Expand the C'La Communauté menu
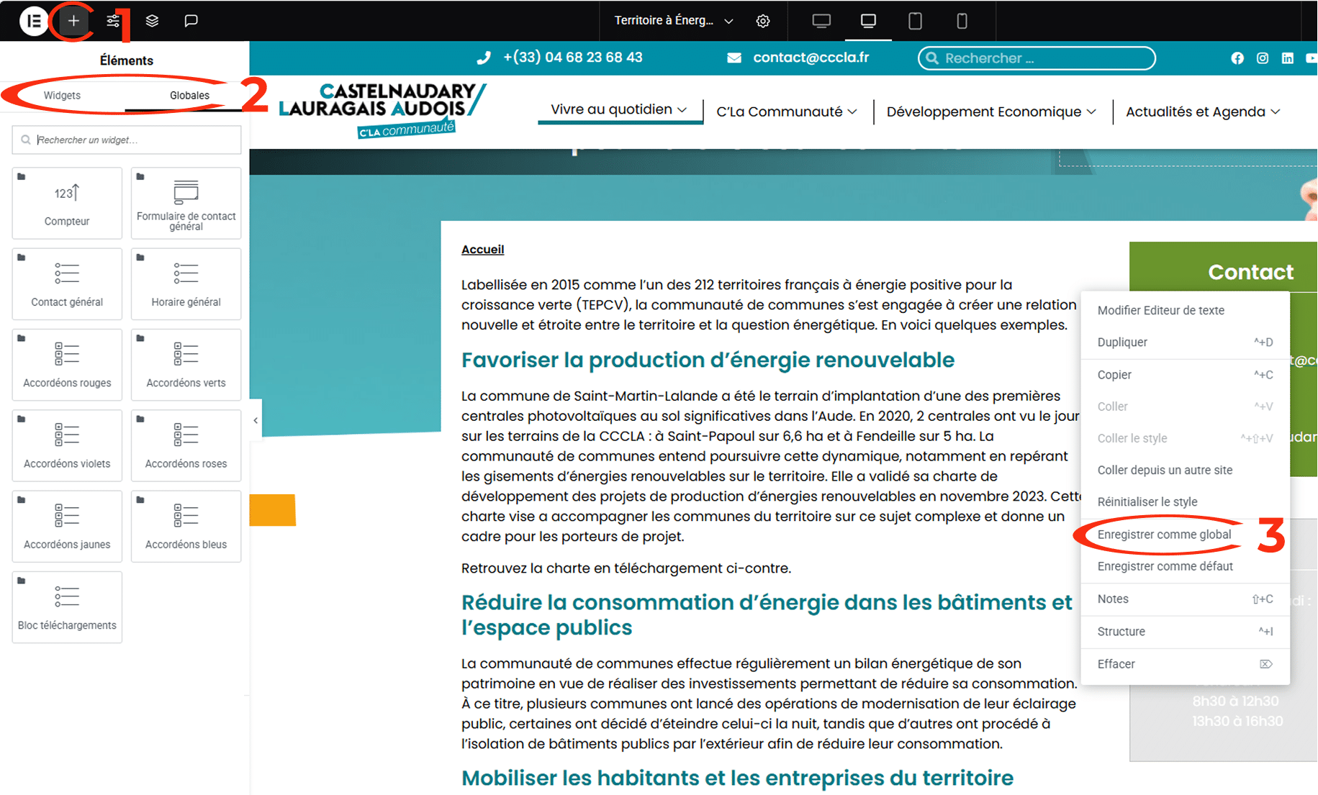This screenshot has width=1318, height=795. [787, 112]
